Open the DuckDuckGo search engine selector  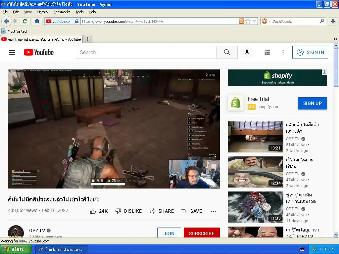pos(266,21)
